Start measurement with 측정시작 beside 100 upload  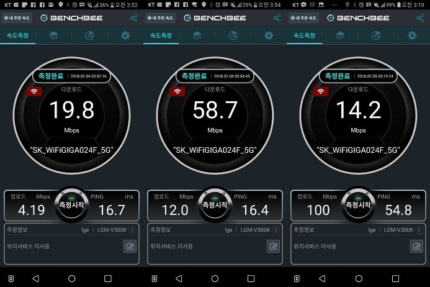click(x=358, y=204)
